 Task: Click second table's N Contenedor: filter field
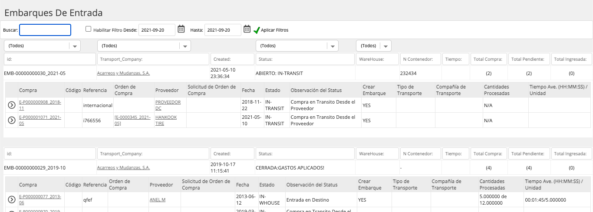coord(420,153)
